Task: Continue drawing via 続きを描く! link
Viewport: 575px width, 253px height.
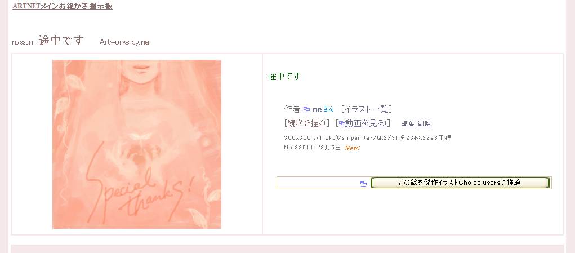Action: pos(306,123)
